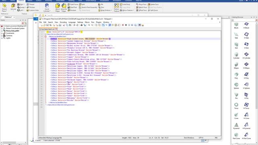
Task: Click the Print icon in Notepad++ toolbar
Action: click(60, 25)
